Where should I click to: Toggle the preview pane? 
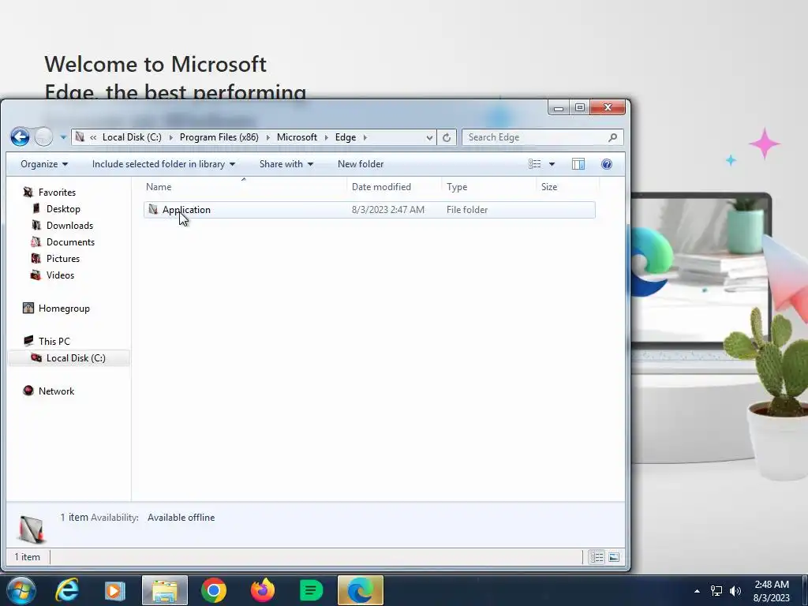[x=578, y=164]
